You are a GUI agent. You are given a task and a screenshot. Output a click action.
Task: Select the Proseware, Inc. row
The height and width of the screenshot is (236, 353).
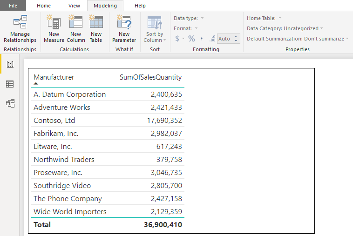point(108,173)
